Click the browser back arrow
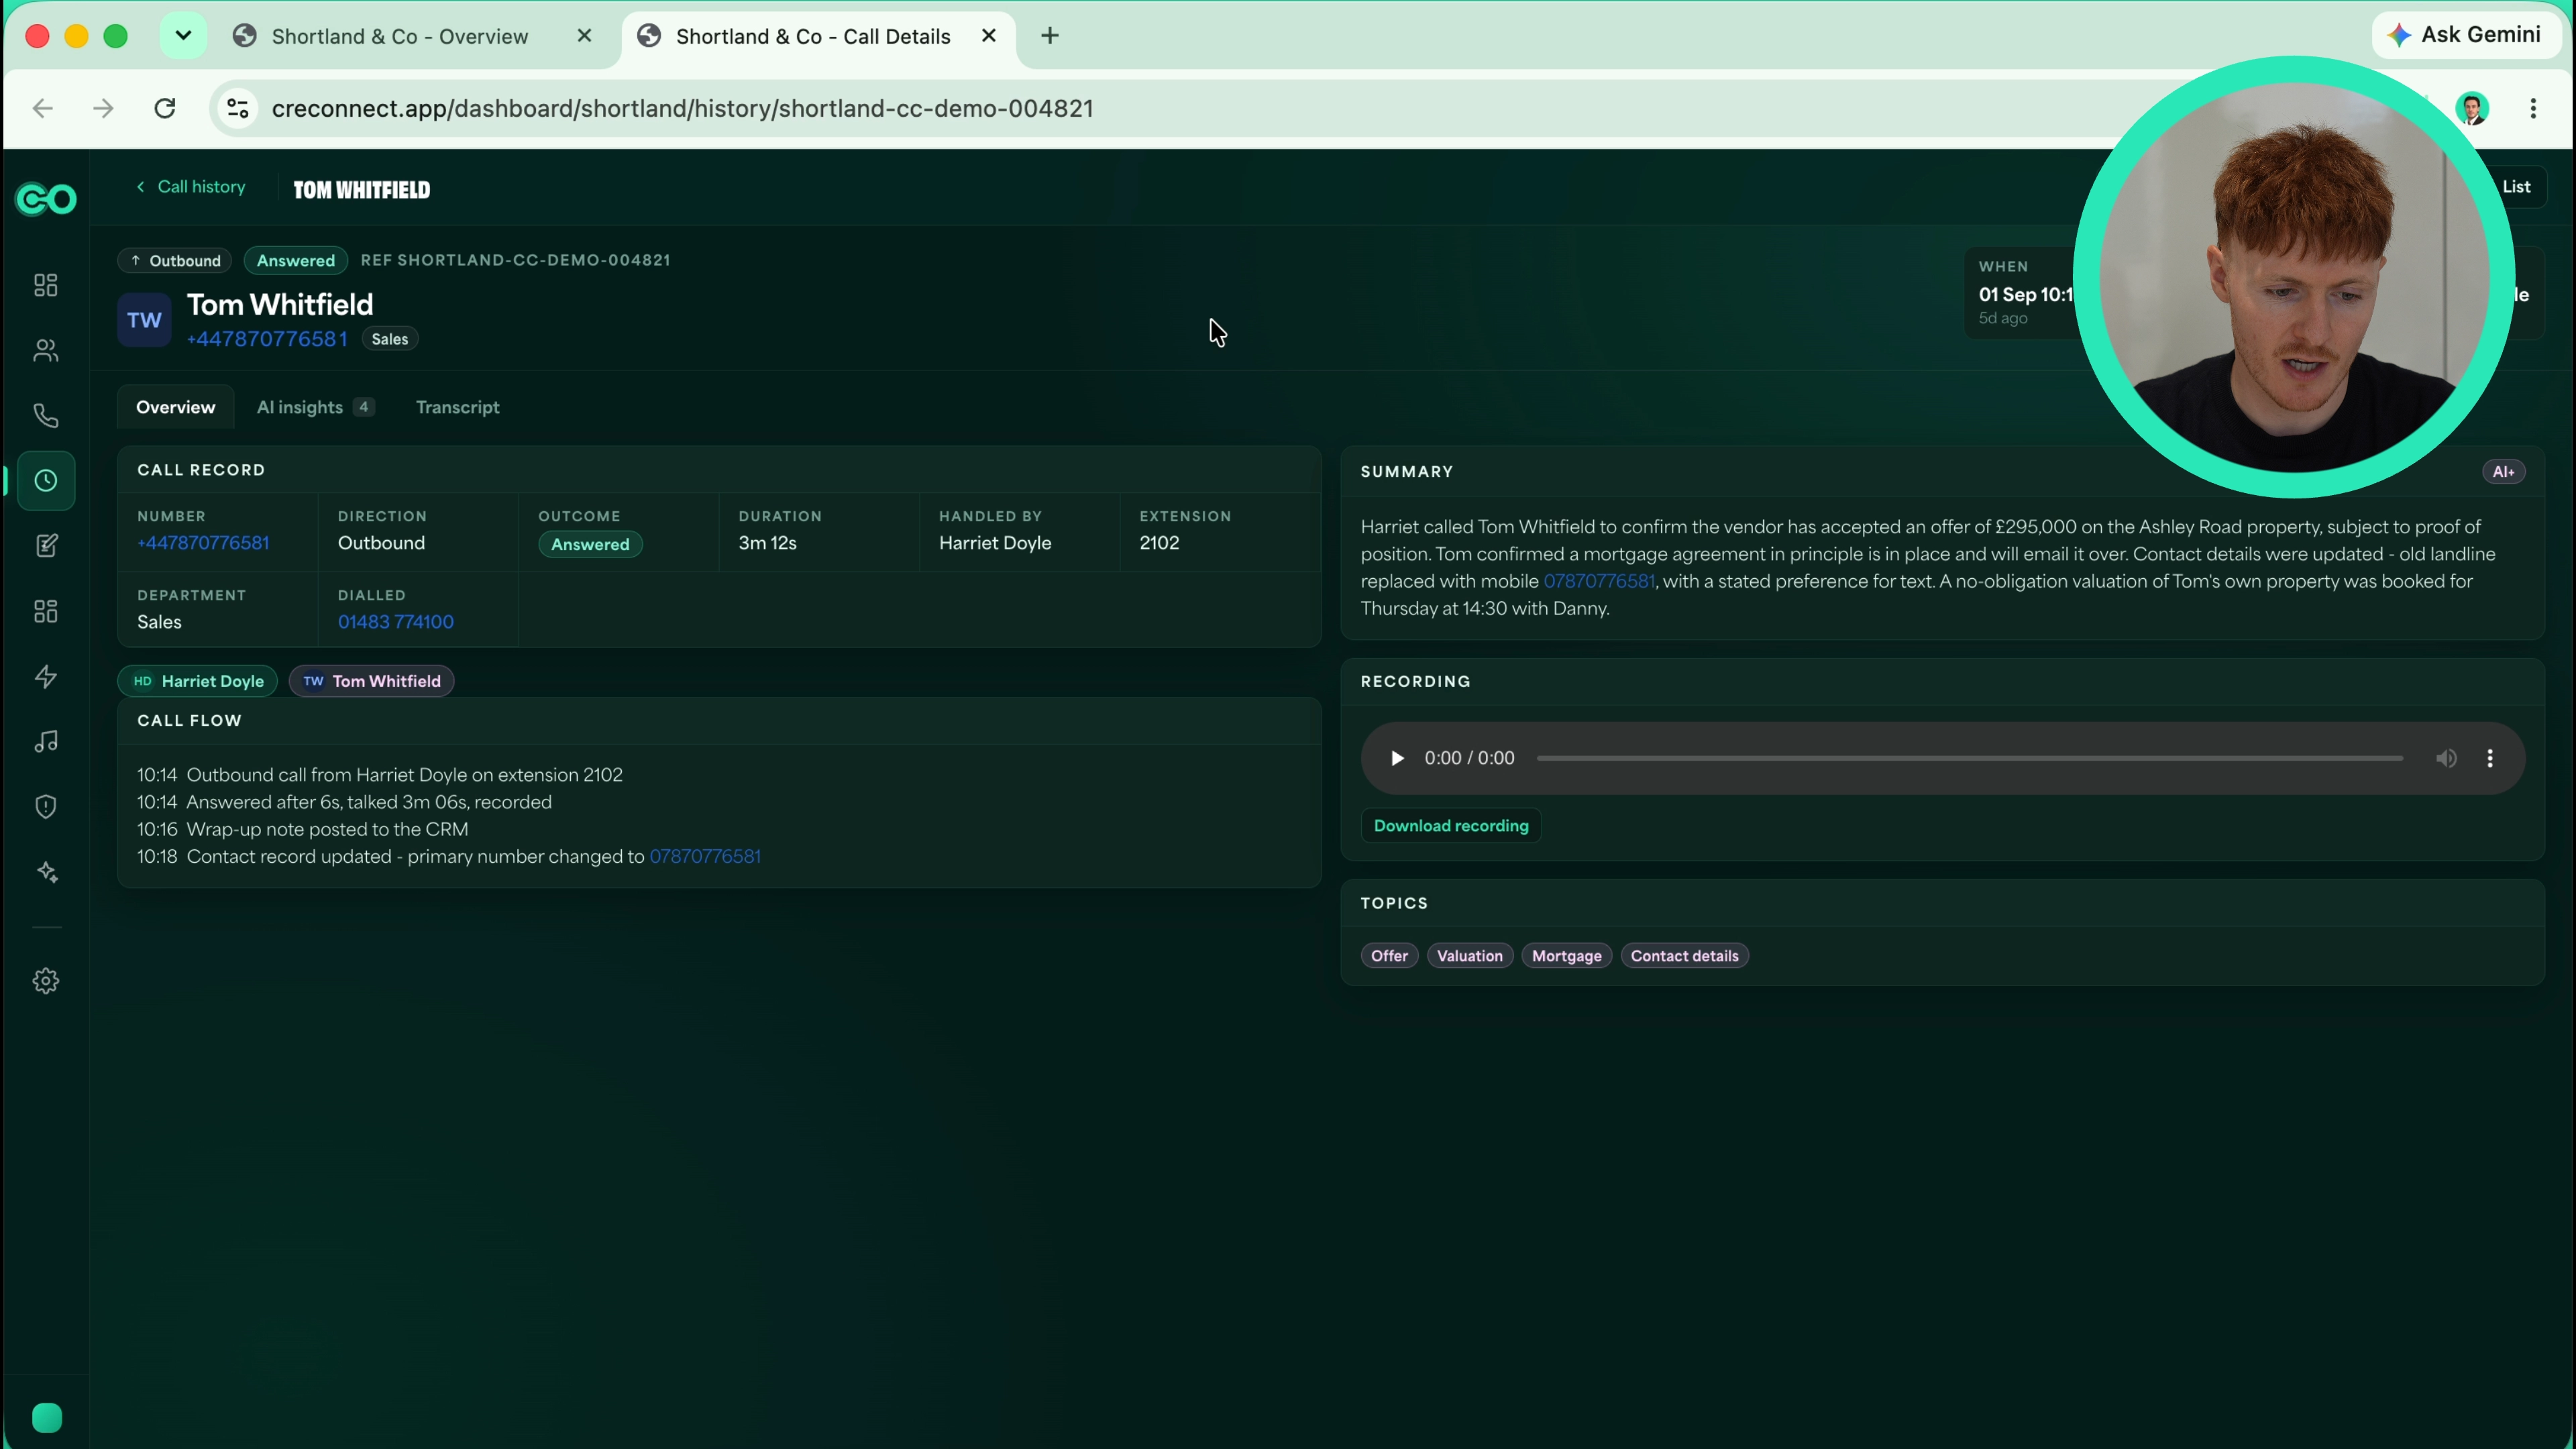2576x1449 pixels. click(x=42, y=108)
